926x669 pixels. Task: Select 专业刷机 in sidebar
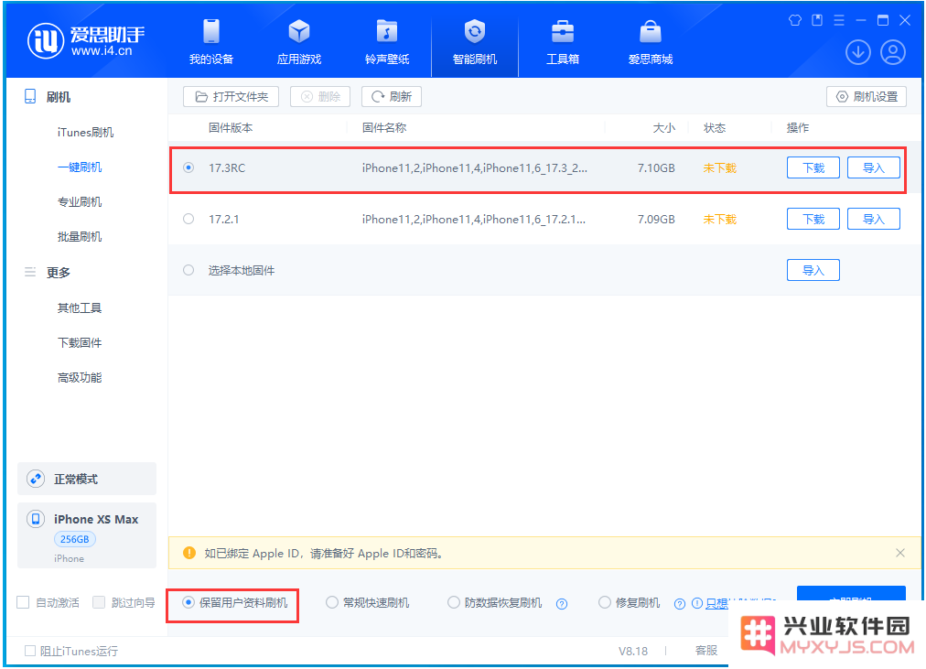click(79, 202)
